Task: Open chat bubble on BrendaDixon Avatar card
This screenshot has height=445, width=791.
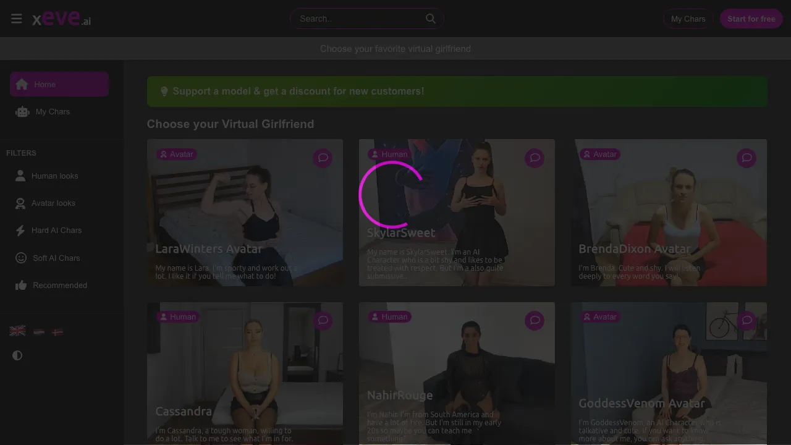Action: pos(747,158)
